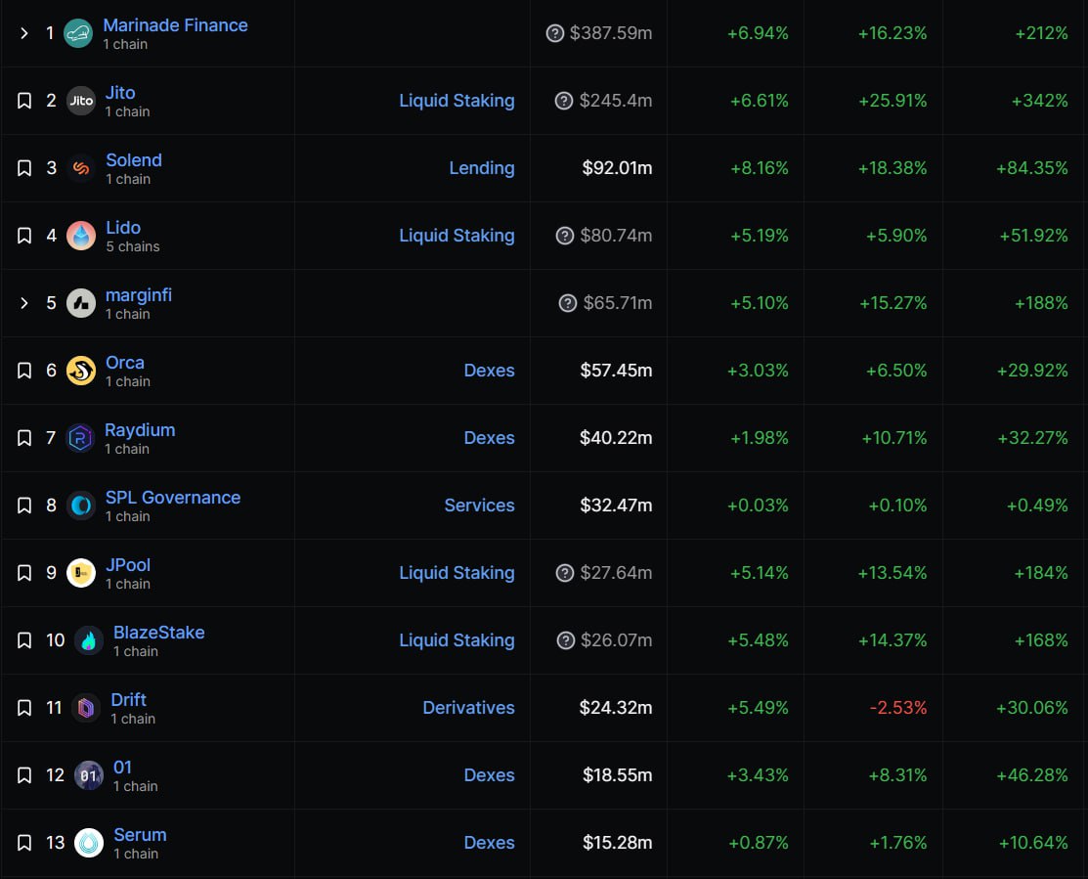Click the Serum logo icon
This screenshot has height=879, width=1088.
pyautogui.click(x=89, y=842)
